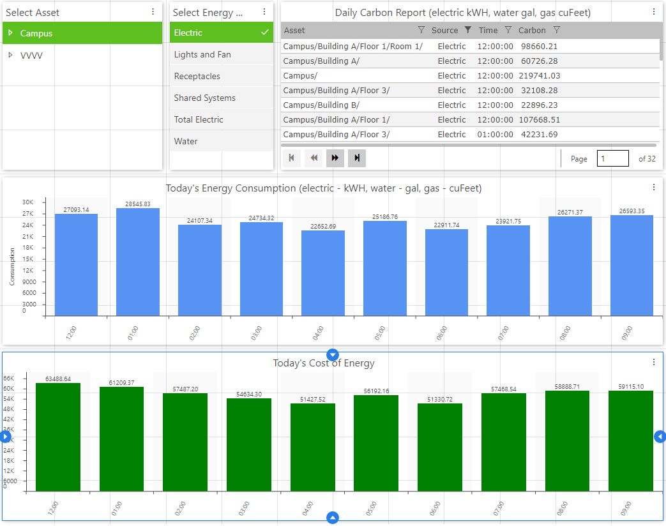666x526 pixels.
Task: Click the 12:00 consumption bar labeled 27093.14
Action: pyautogui.click(x=76, y=265)
